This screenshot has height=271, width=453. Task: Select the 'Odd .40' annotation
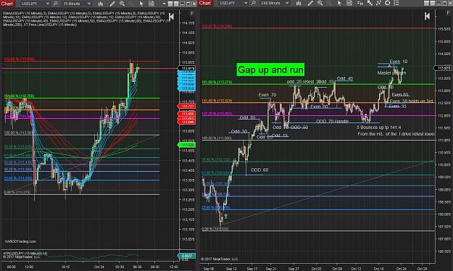(x=345, y=78)
